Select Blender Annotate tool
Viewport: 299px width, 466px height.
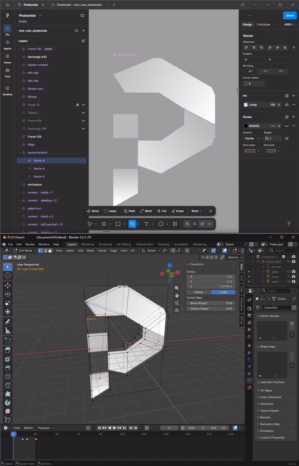coord(7,322)
